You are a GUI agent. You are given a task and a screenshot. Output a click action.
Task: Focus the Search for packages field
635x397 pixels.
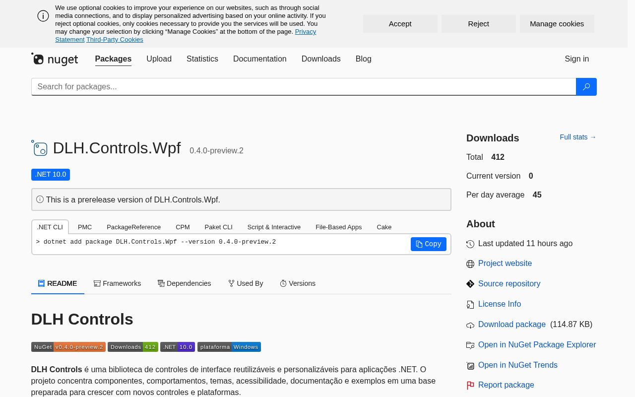304,87
